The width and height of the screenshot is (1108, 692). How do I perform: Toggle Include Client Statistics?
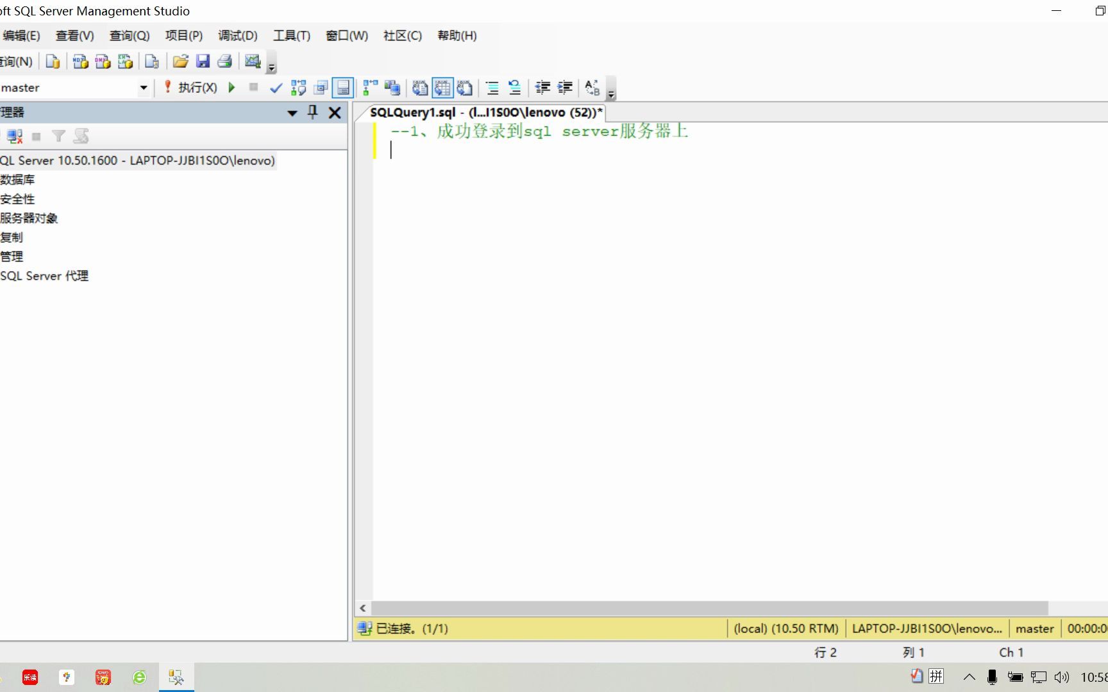(392, 88)
